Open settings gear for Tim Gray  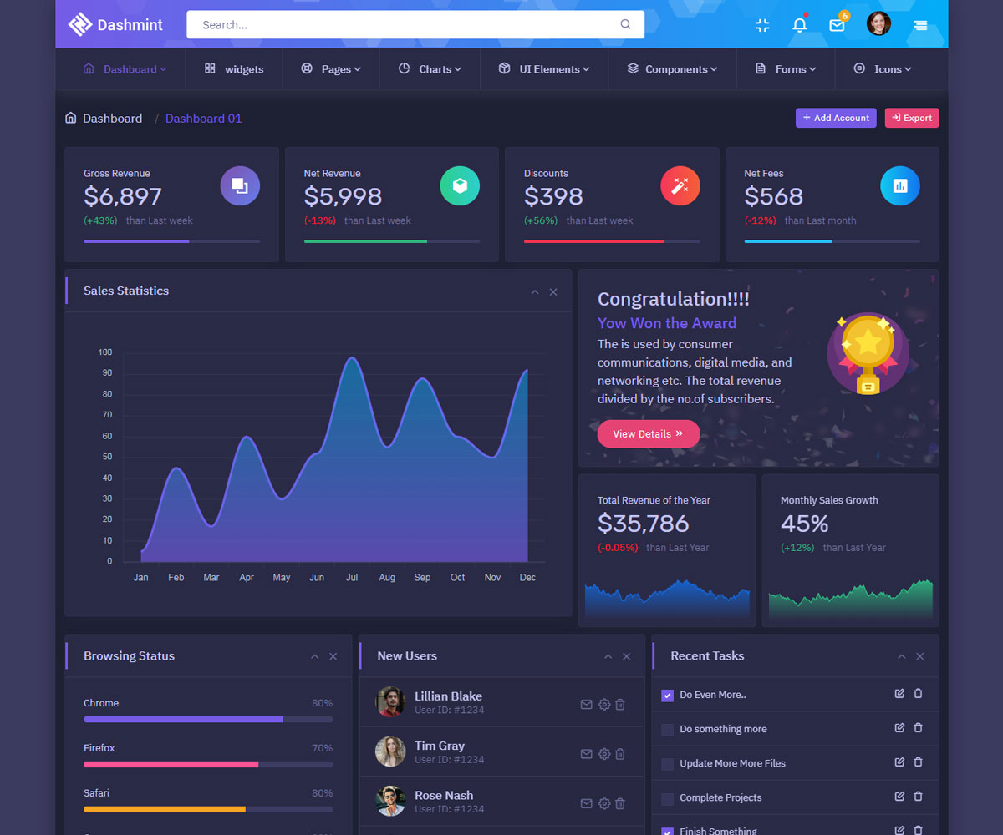point(603,754)
